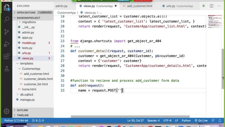Click the unsaved dot on views.py tab
This screenshot has width=225, height=127.
[116, 6]
